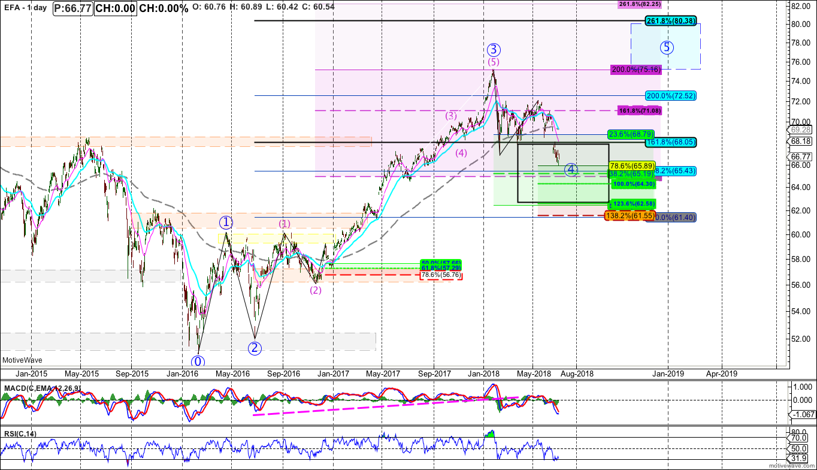The image size is (817, 470).
Task: Select the blue circled wave 4 label
Action: [571, 170]
